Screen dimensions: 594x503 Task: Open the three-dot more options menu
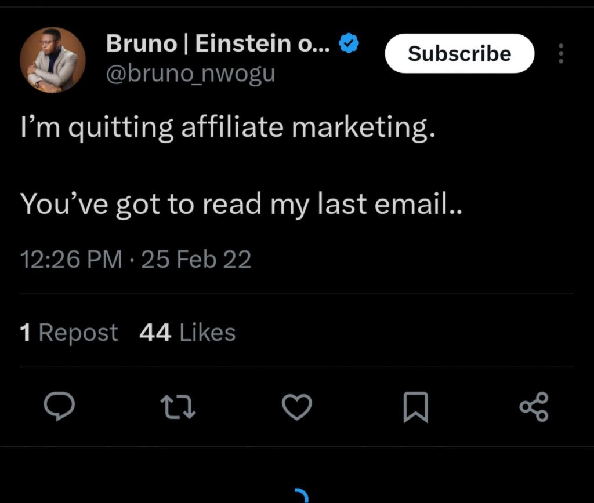pyautogui.click(x=560, y=53)
